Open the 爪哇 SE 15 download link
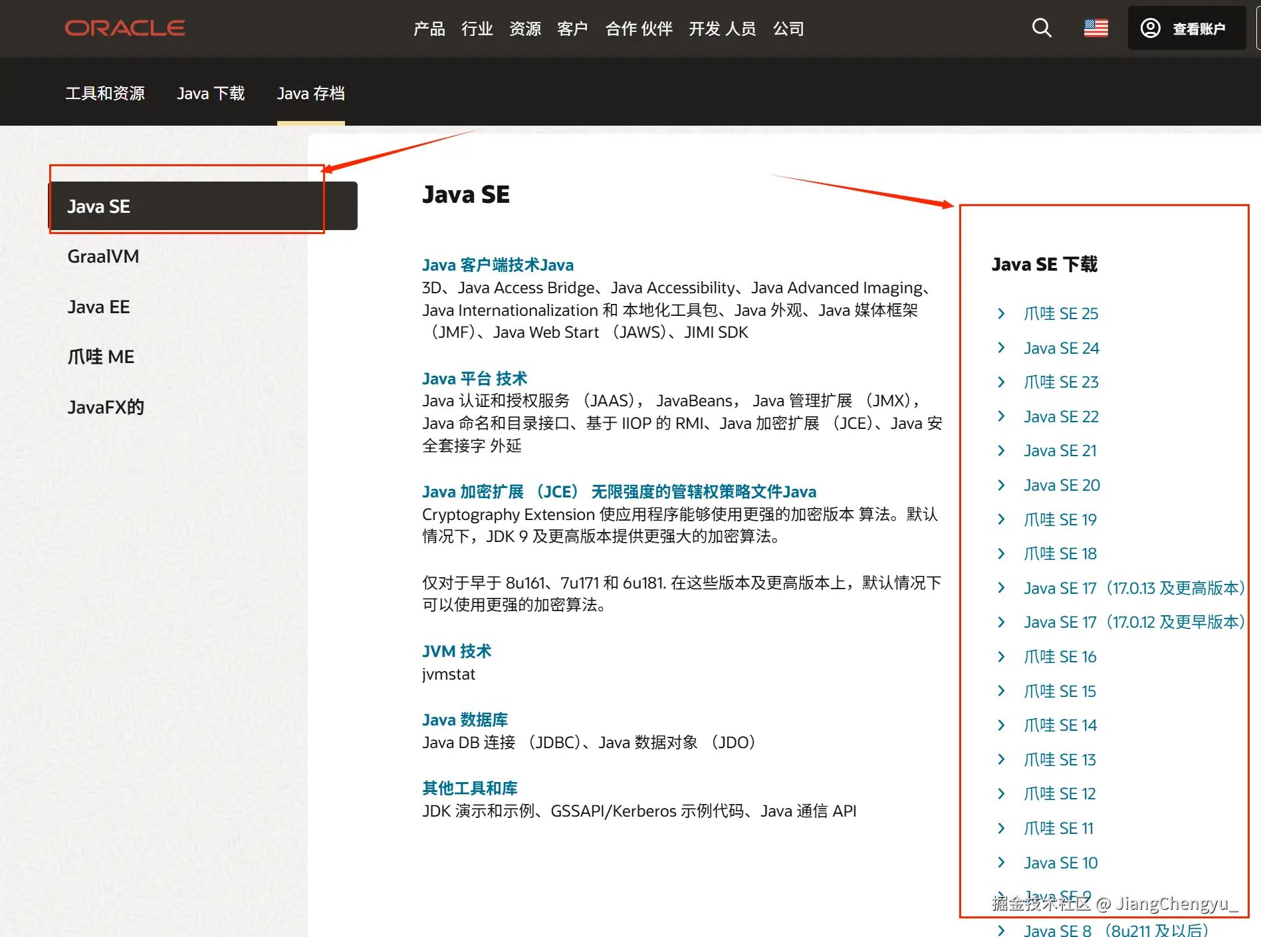 click(x=1060, y=692)
